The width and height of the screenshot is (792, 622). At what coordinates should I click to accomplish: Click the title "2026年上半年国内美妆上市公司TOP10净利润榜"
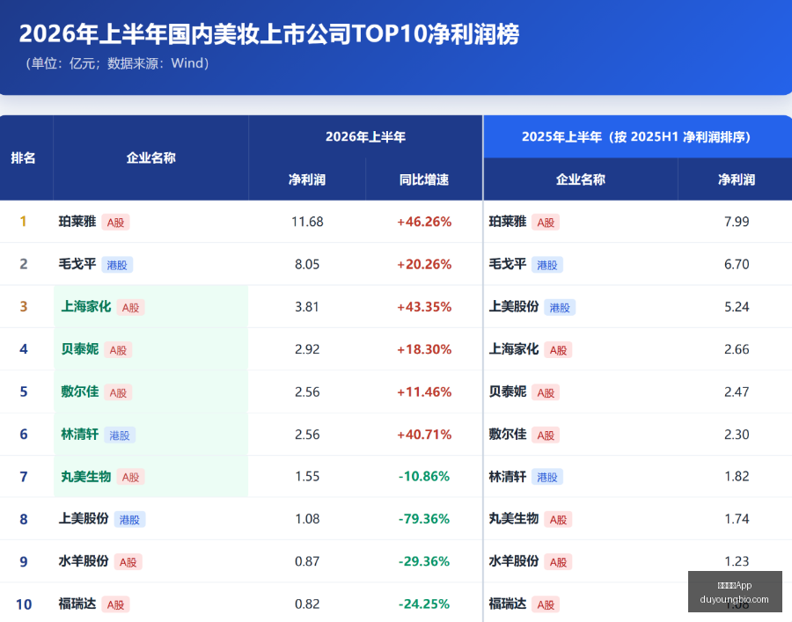(x=269, y=34)
